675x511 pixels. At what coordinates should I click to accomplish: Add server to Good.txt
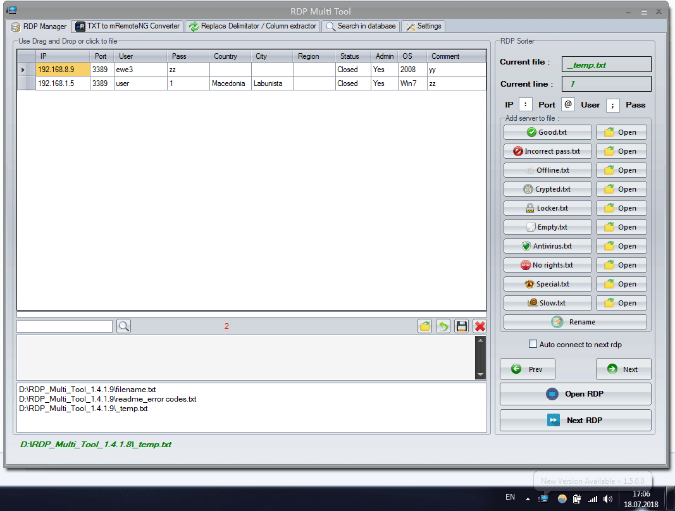coord(548,132)
